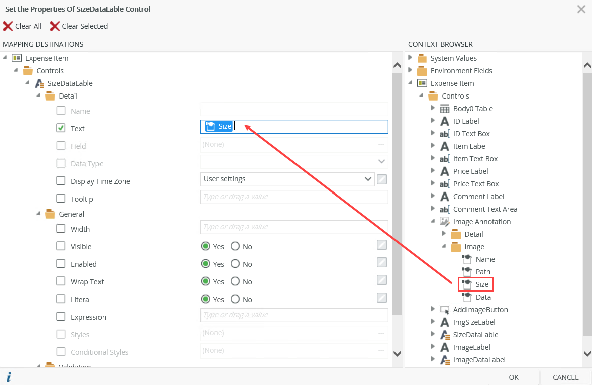Click the OK button

tap(514, 377)
